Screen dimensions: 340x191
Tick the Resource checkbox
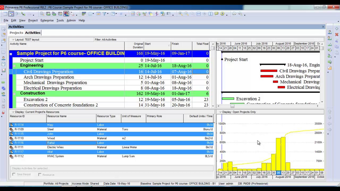coord(40,175)
